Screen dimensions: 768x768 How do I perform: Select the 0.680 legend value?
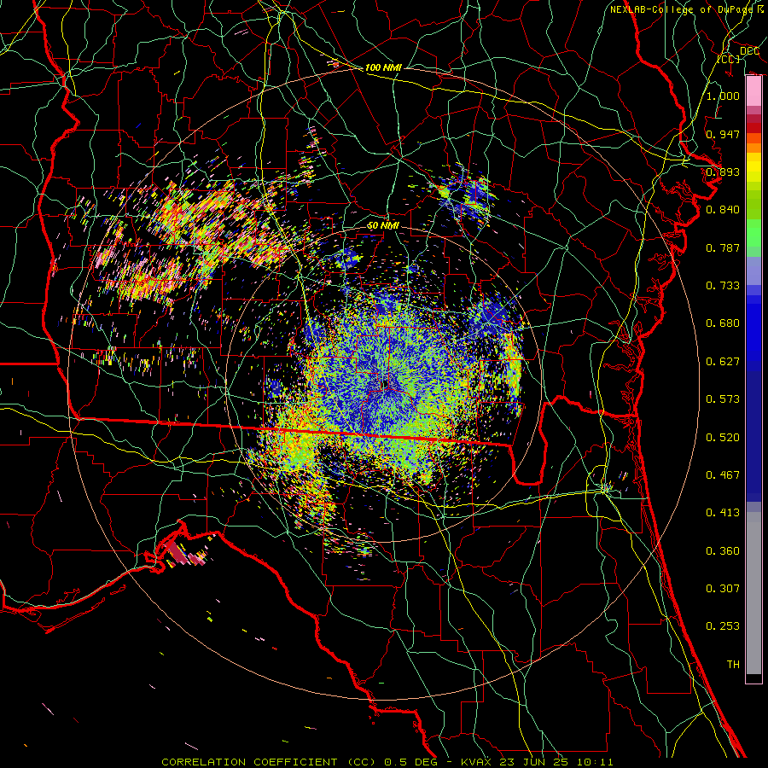[x=723, y=323]
